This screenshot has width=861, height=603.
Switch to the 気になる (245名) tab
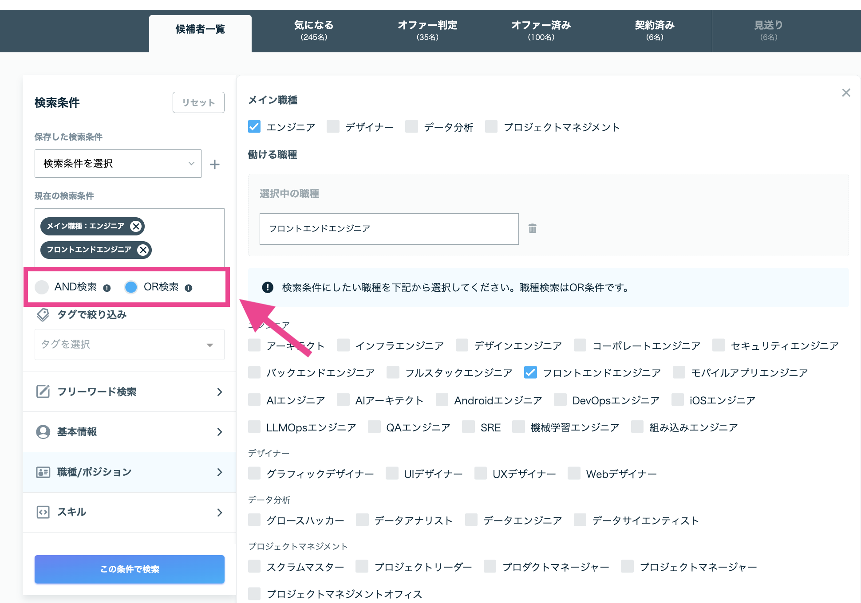314,30
